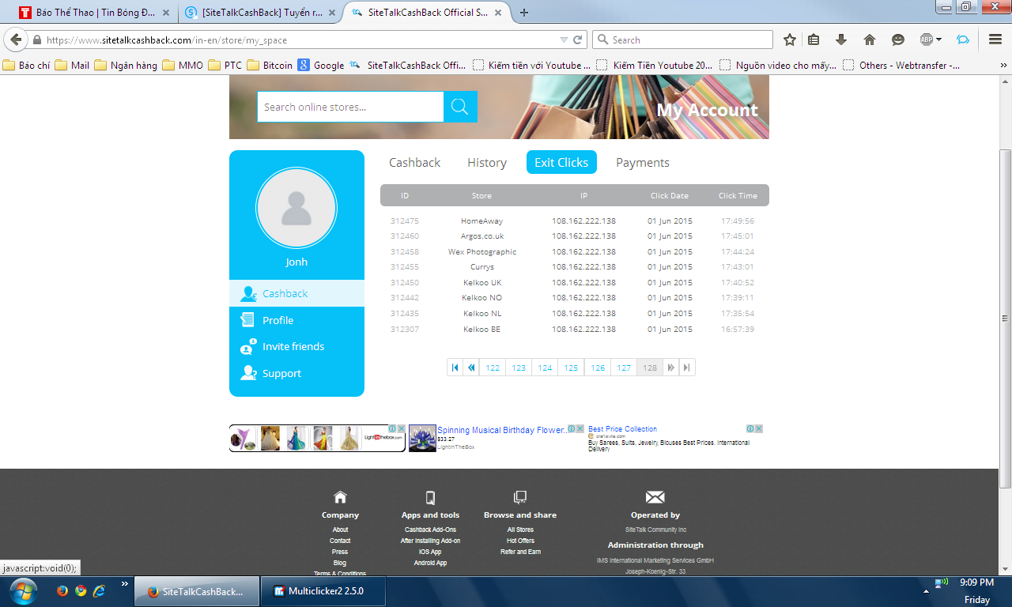Launch Chrome from the taskbar quick launch

click(81, 590)
